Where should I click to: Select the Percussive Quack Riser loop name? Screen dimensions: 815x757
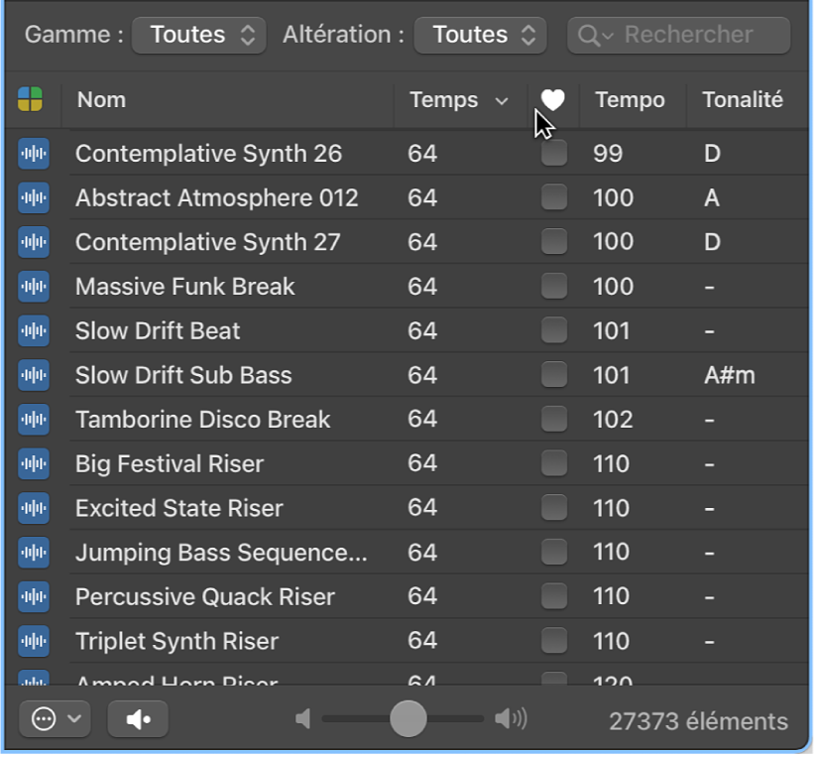pos(205,596)
